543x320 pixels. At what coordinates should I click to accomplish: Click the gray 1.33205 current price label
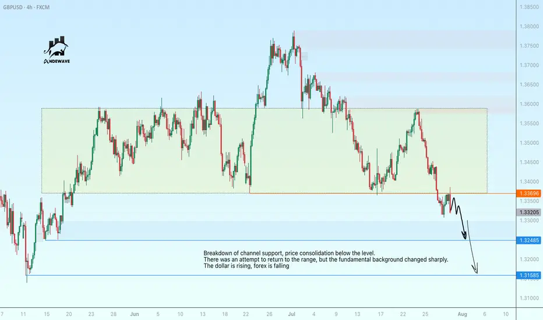[x=528, y=212]
